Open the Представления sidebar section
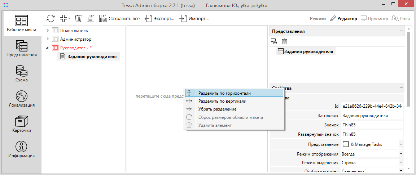 [x=22, y=49]
